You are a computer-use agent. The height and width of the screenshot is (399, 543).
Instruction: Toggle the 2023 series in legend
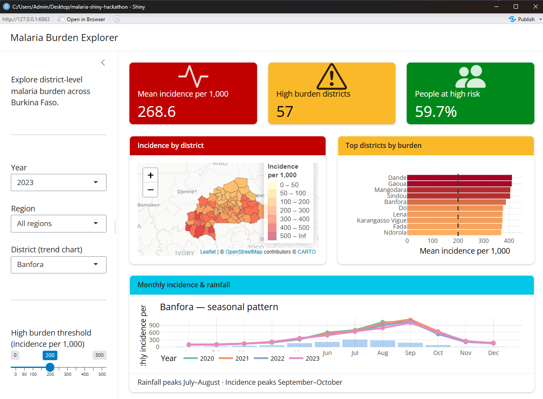pyautogui.click(x=304, y=358)
